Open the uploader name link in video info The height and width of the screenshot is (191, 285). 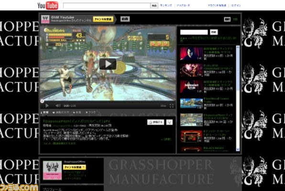(63, 126)
